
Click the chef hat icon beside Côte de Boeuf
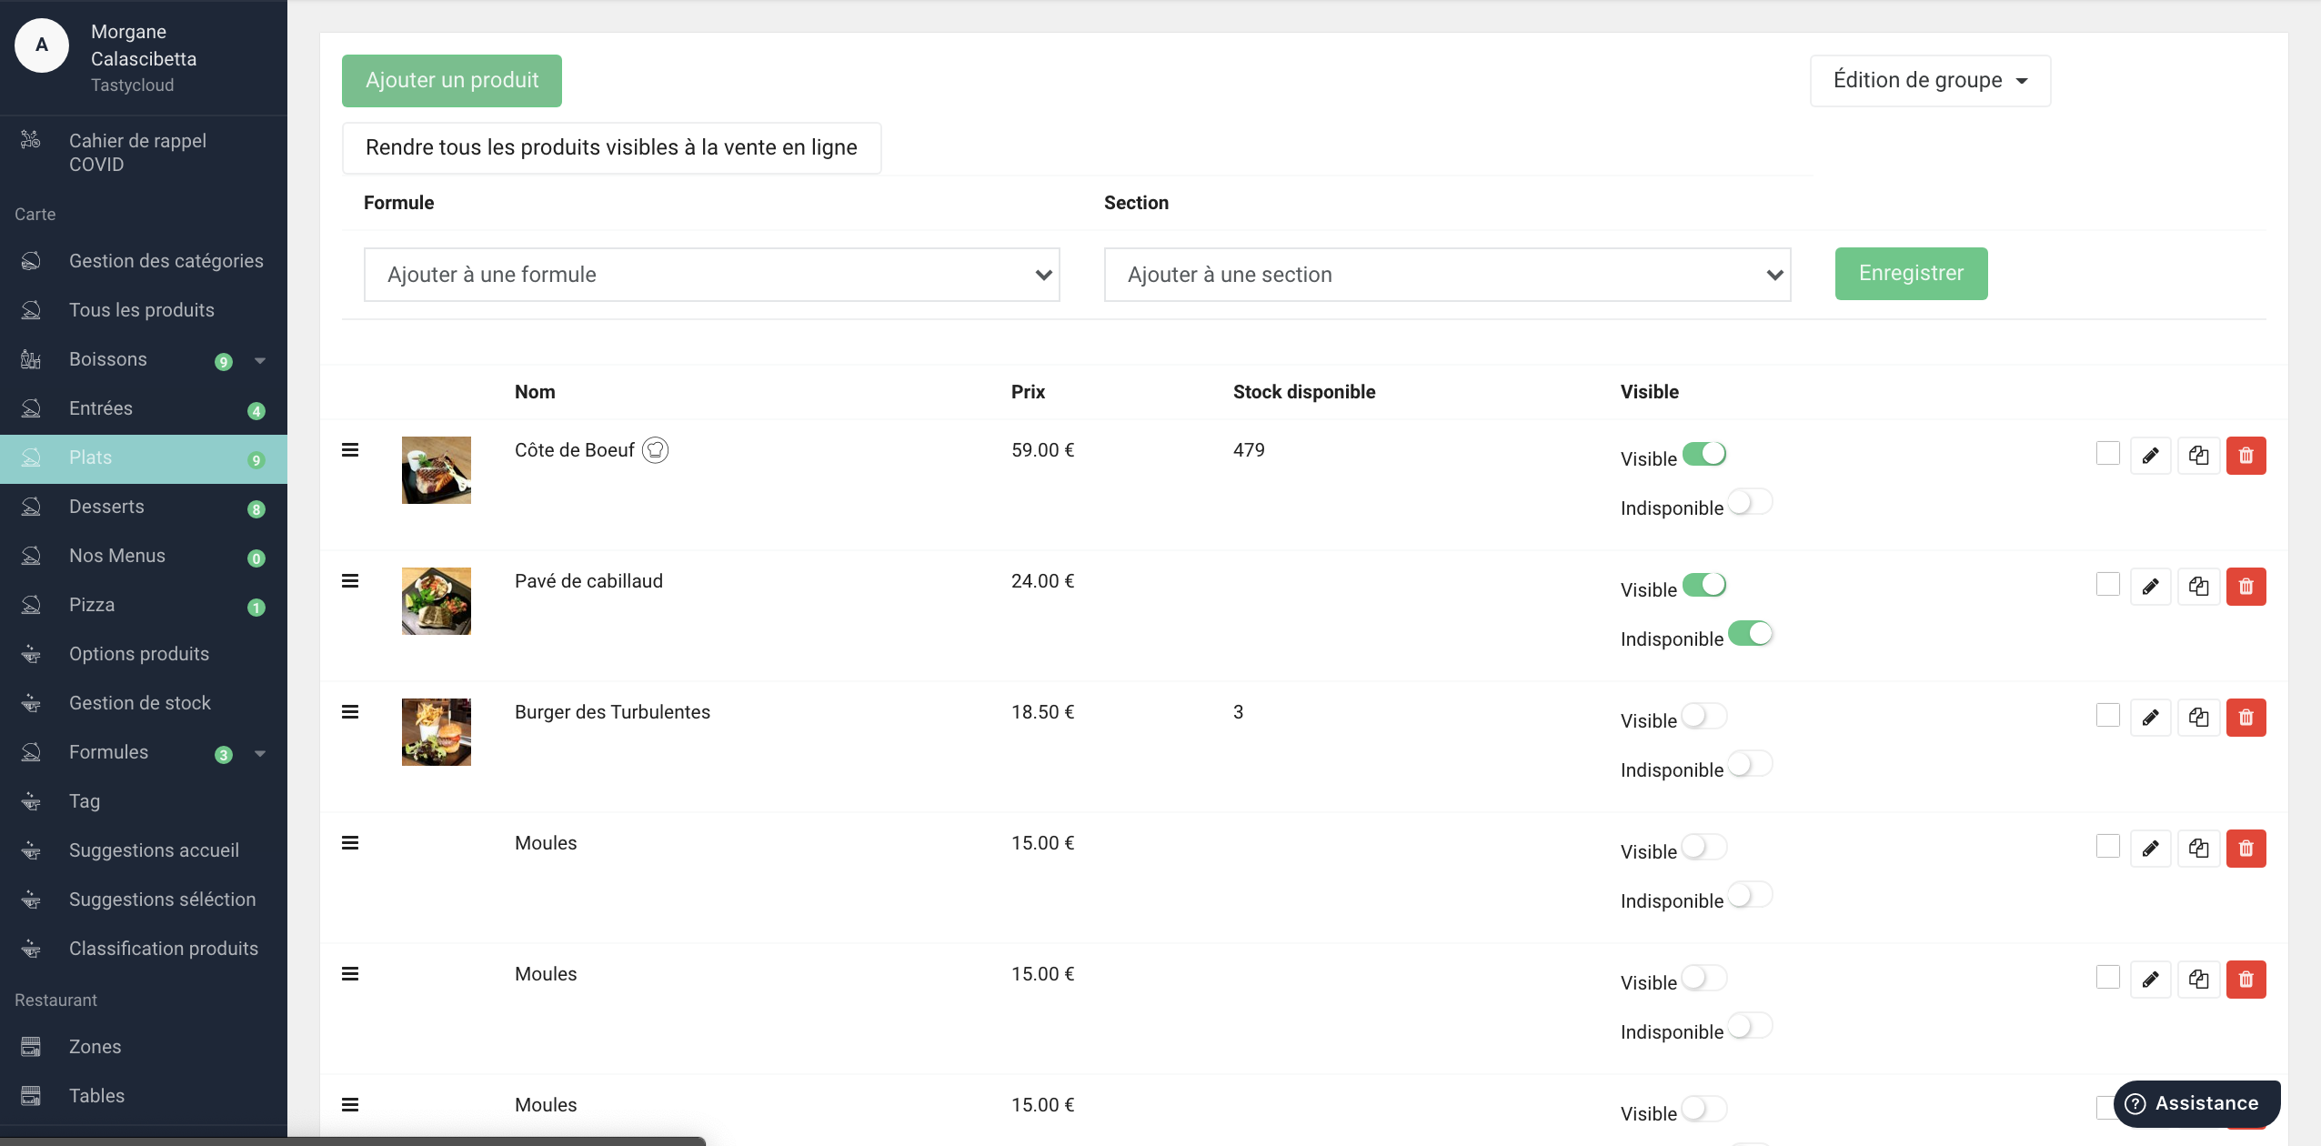coord(655,450)
